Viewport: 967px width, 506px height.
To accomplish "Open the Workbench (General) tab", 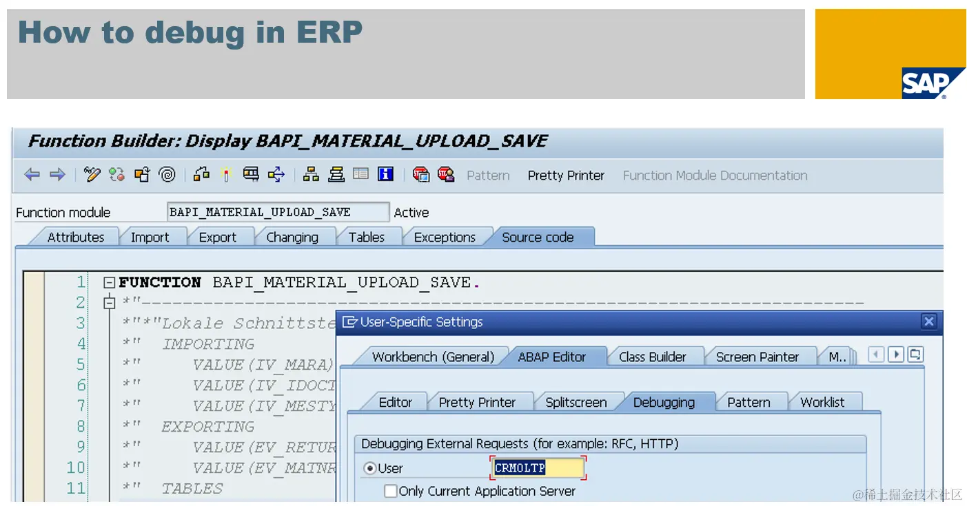I will [x=433, y=357].
